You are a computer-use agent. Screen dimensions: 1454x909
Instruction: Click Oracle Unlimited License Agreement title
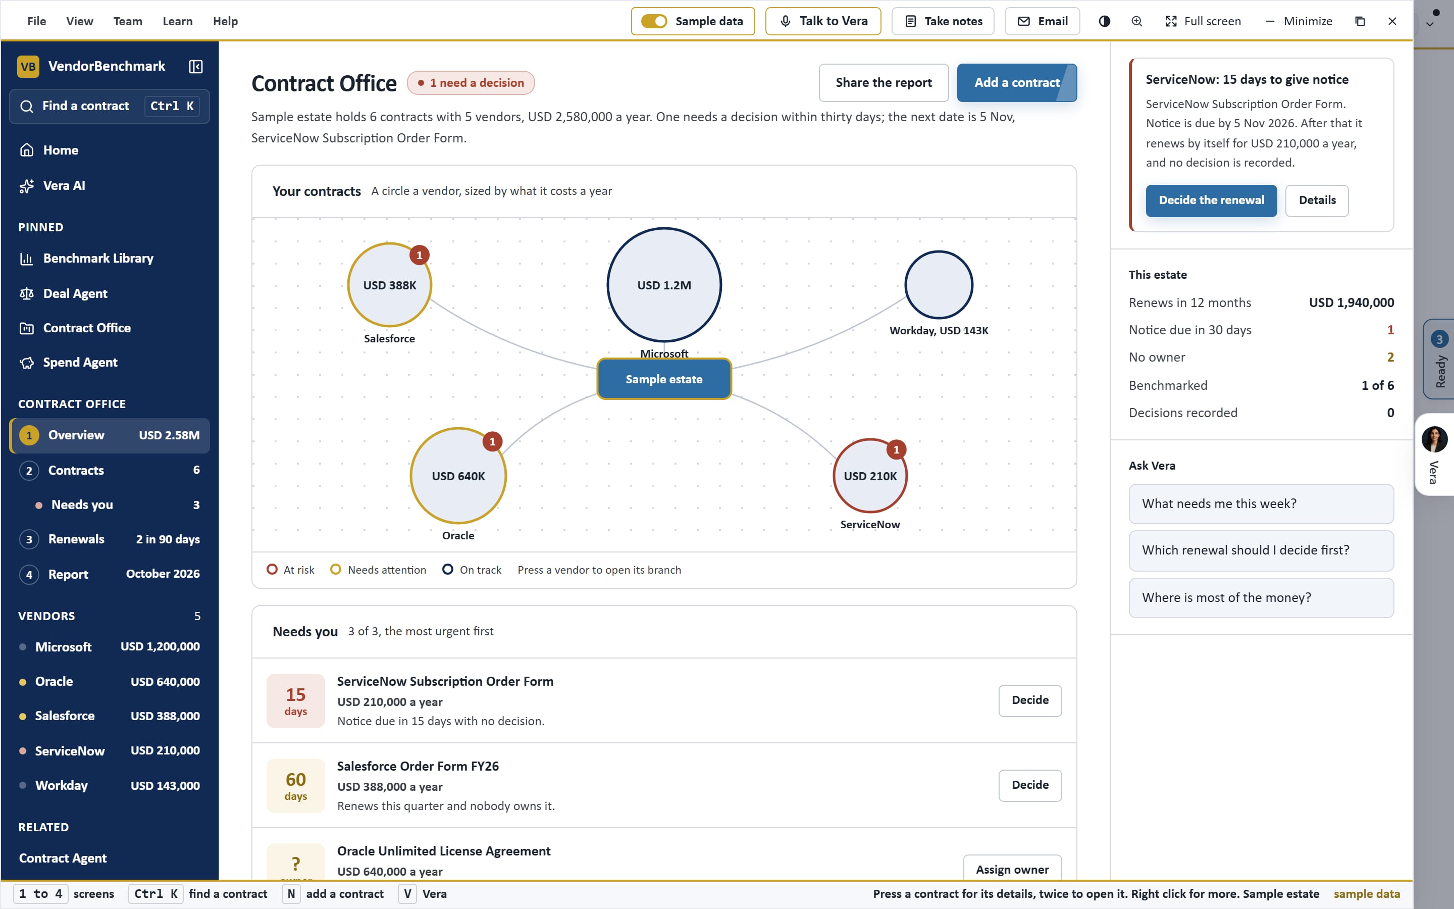click(x=443, y=851)
